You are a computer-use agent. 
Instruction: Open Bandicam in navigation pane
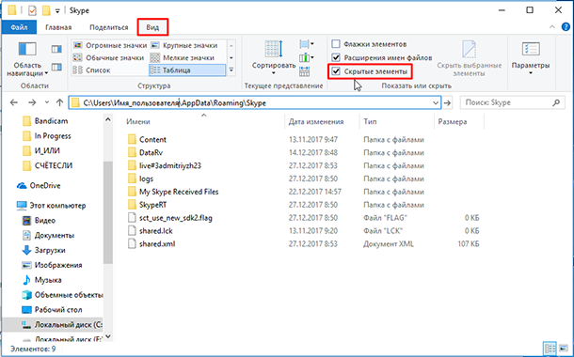(x=51, y=121)
